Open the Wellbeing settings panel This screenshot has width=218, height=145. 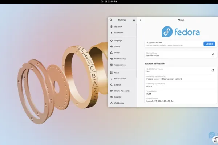point(122,103)
